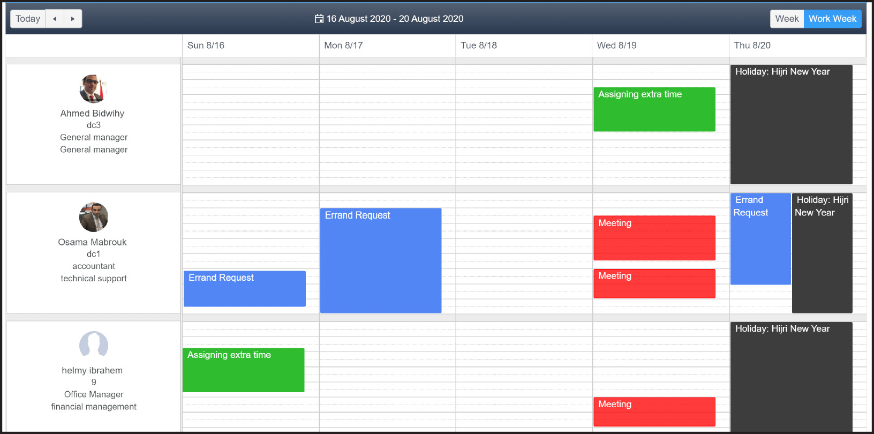Open Ahmed Bidwihy's profile photo

click(x=94, y=88)
